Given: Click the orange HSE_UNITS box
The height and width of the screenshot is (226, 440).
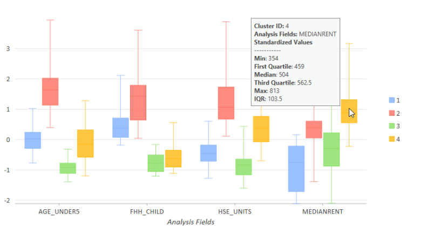Looking at the screenshot, I should tap(261, 129).
